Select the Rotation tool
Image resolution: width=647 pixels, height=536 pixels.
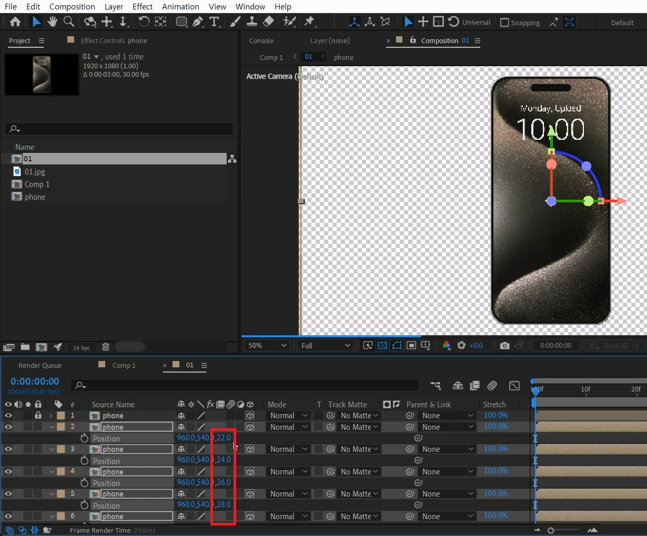143,22
